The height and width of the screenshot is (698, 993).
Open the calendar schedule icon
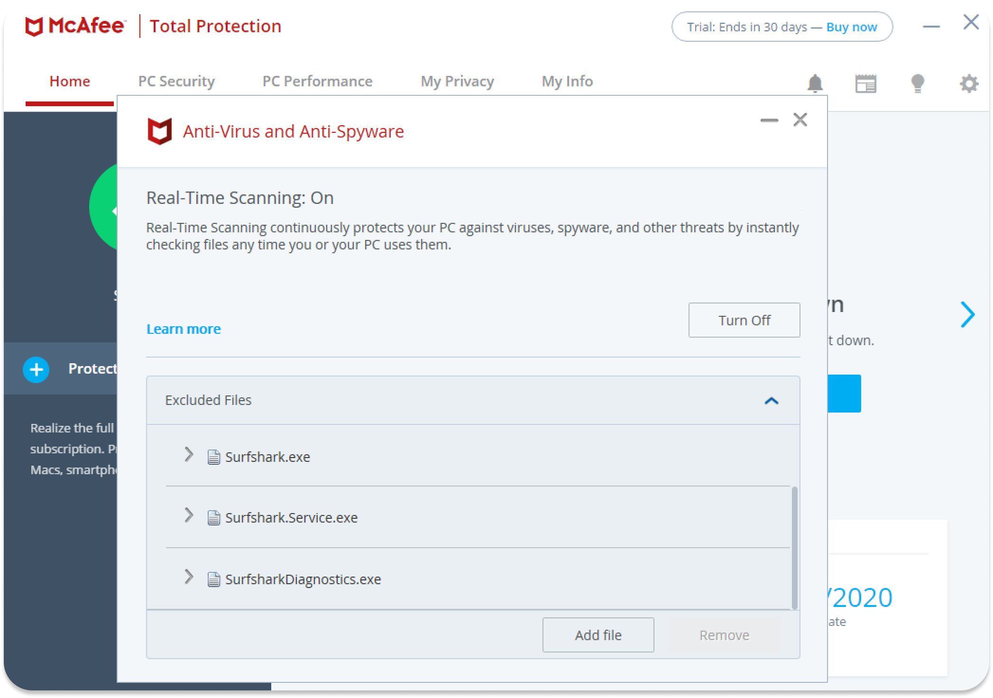click(x=865, y=83)
